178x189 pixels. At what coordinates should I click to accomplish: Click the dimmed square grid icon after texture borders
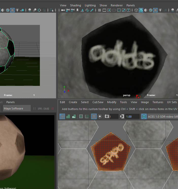[87, 116]
